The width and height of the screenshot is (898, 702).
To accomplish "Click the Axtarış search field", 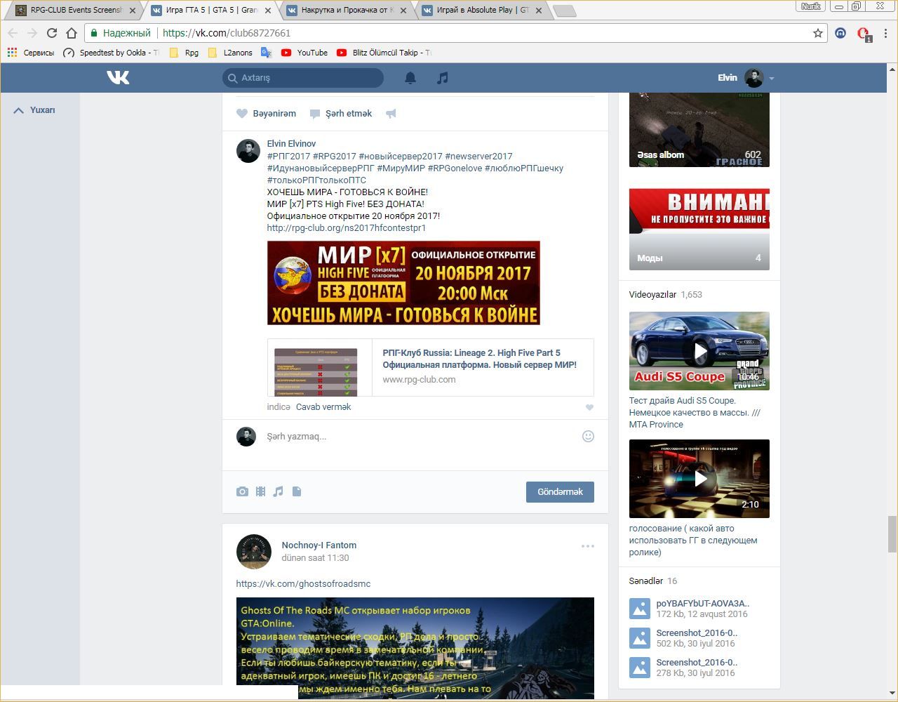I will (x=303, y=78).
